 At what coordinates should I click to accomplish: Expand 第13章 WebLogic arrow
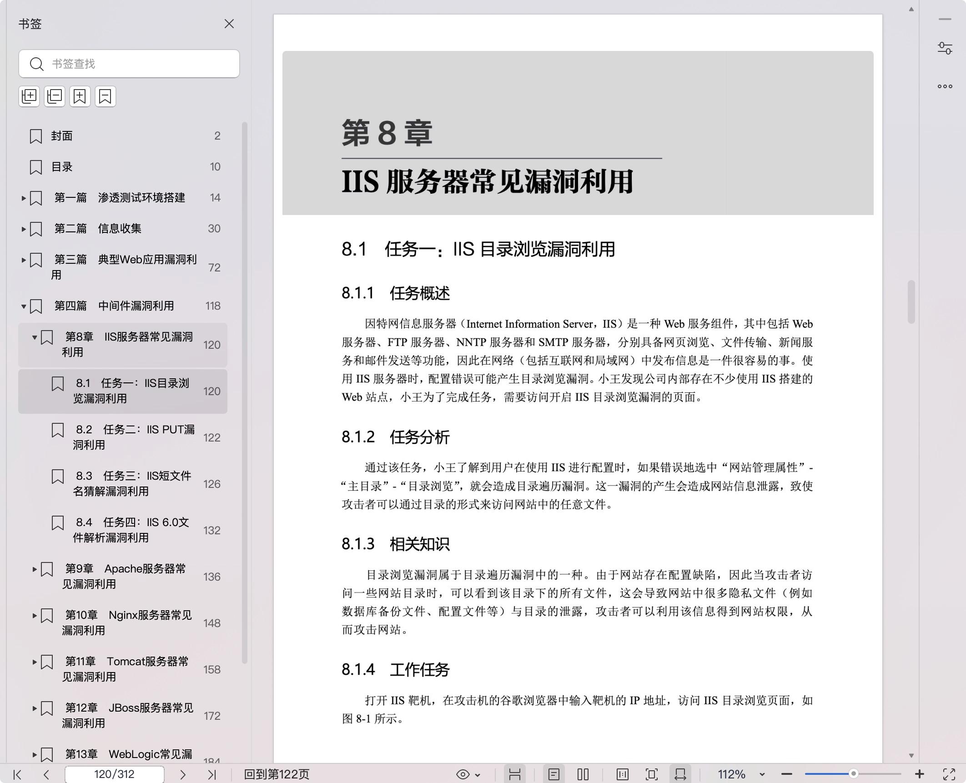(x=35, y=754)
